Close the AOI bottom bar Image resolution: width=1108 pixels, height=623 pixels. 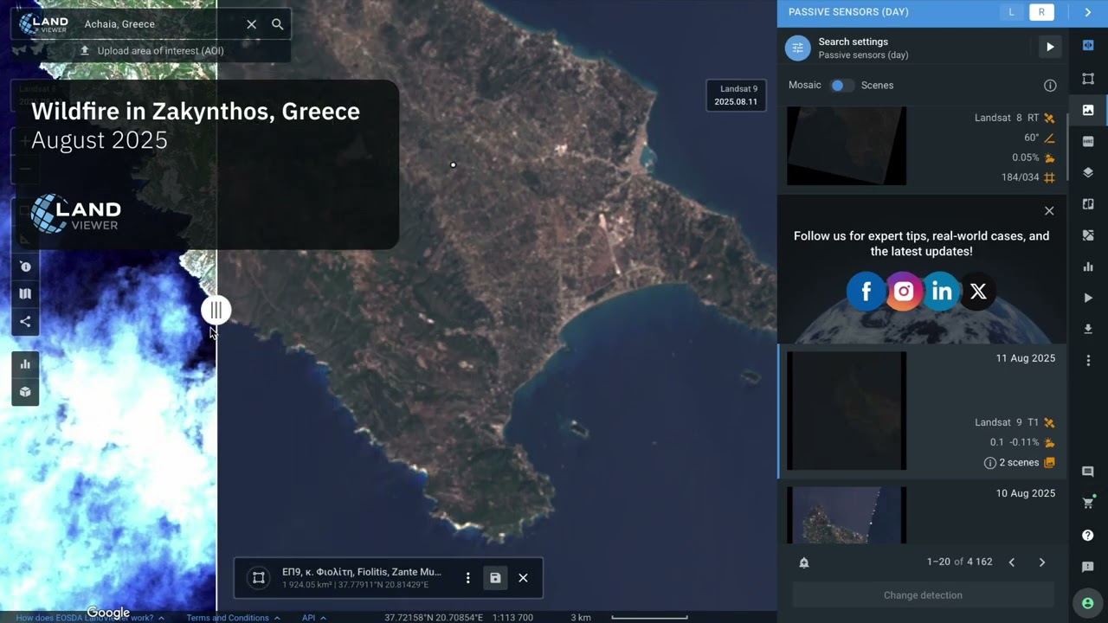[523, 578]
